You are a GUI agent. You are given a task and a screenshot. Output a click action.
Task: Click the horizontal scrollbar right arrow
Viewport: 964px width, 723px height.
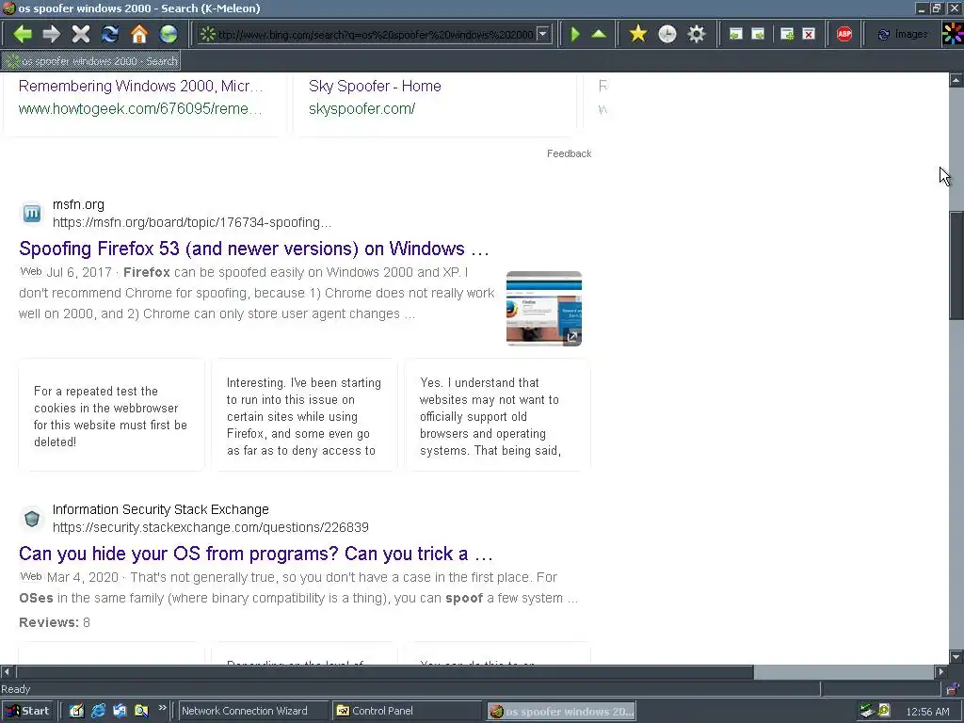[941, 671]
